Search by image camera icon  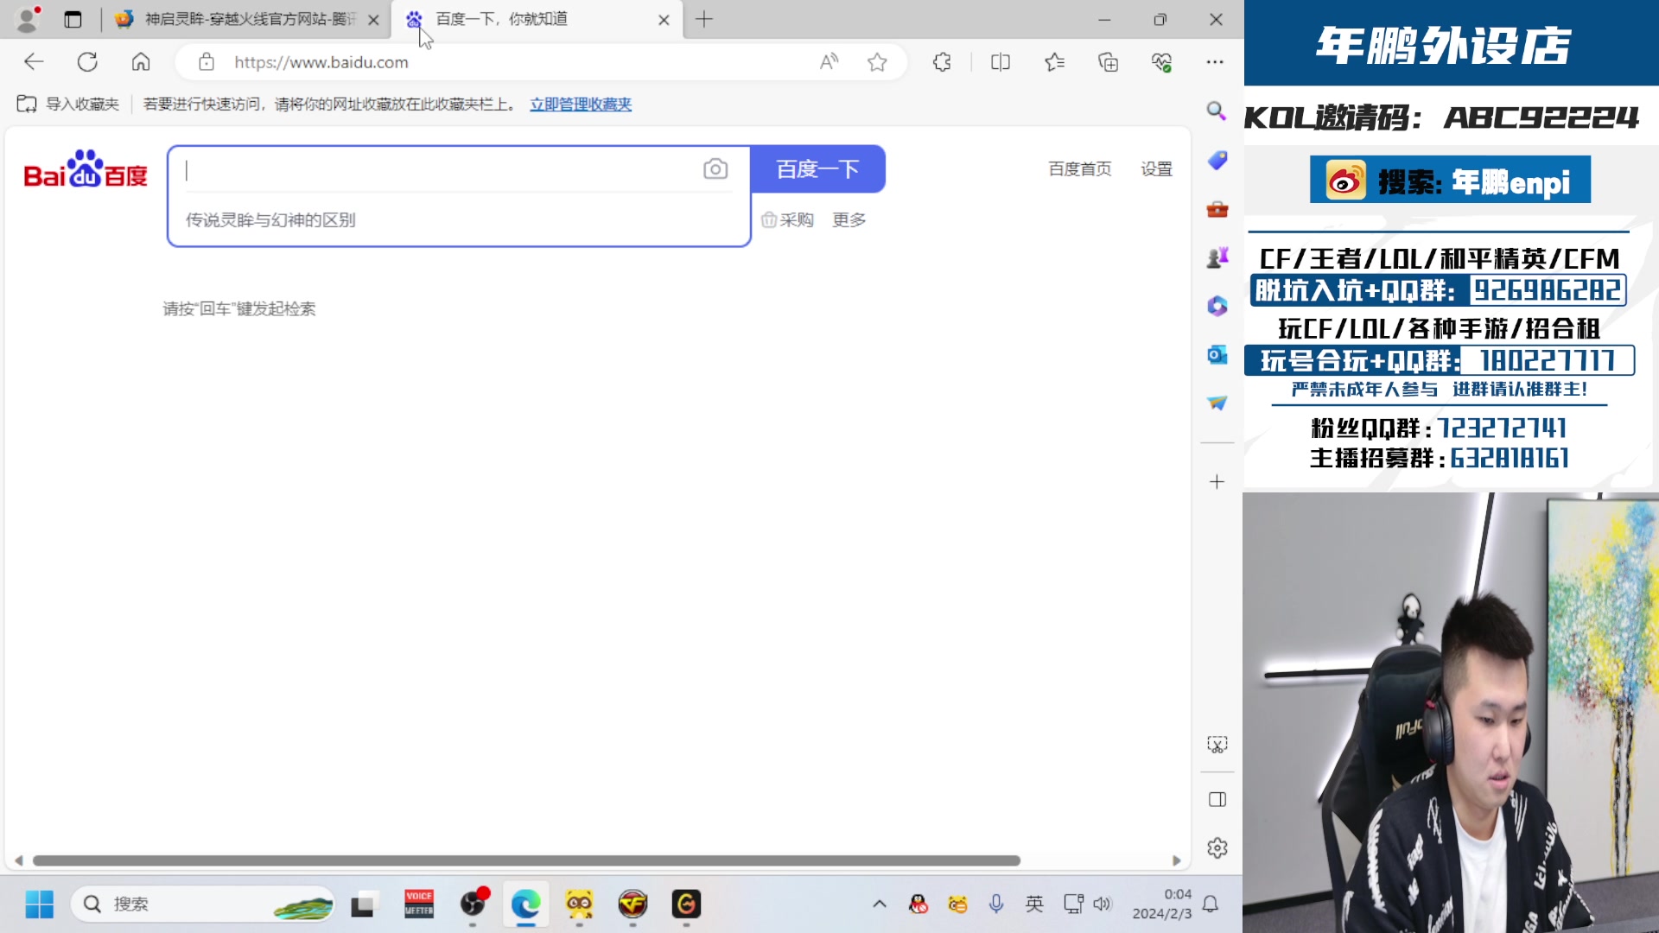click(x=715, y=168)
